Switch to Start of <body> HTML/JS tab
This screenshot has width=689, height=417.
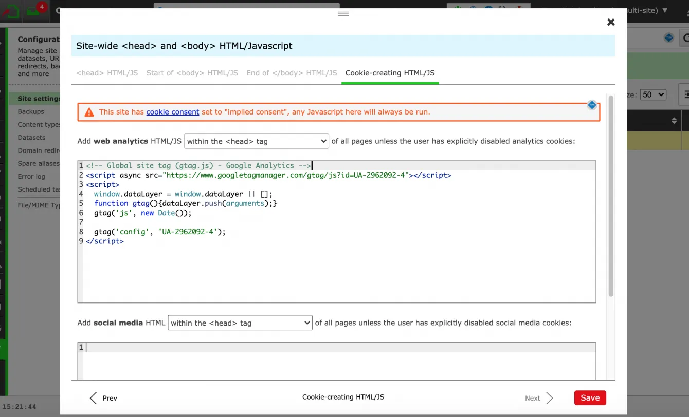(x=192, y=73)
